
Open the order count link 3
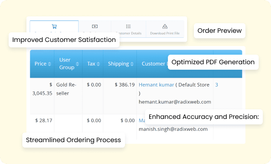coord(217,85)
